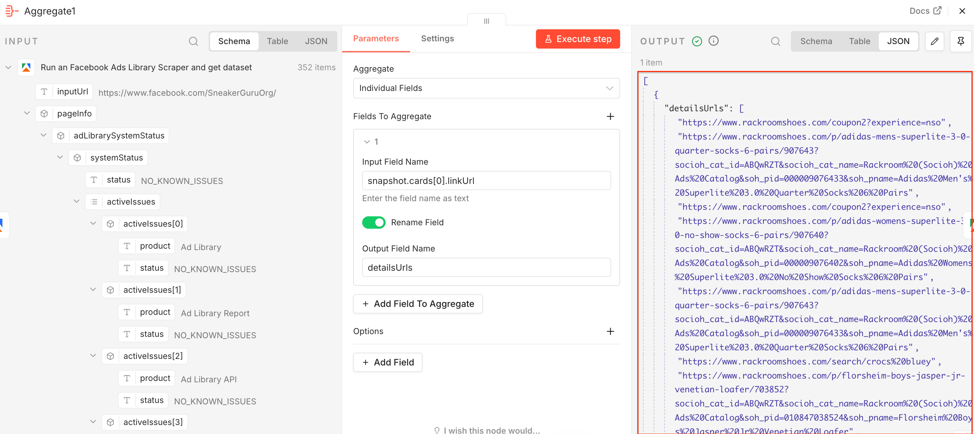Image resolution: width=974 pixels, height=434 pixels.
Task: Click the detailsUrls Output Field Name box
Action: tap(486, 267)
